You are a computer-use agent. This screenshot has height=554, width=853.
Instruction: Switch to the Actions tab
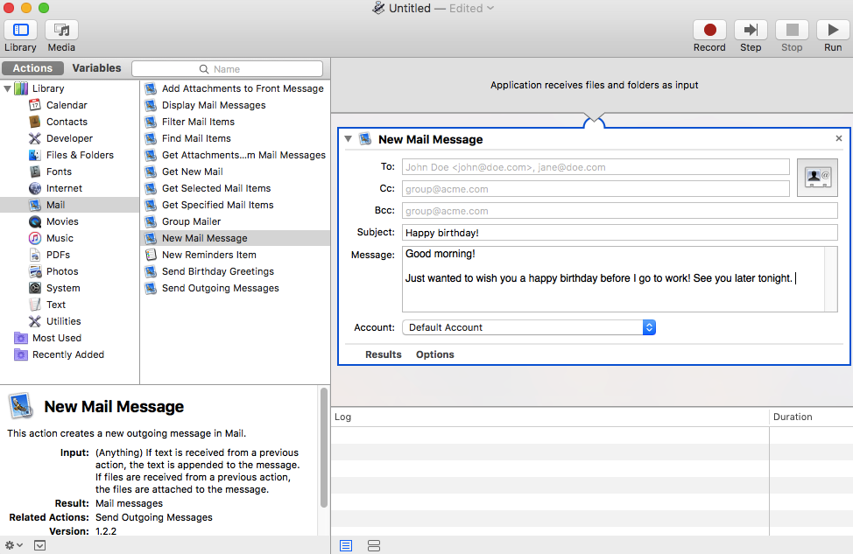tap(32, 68)
